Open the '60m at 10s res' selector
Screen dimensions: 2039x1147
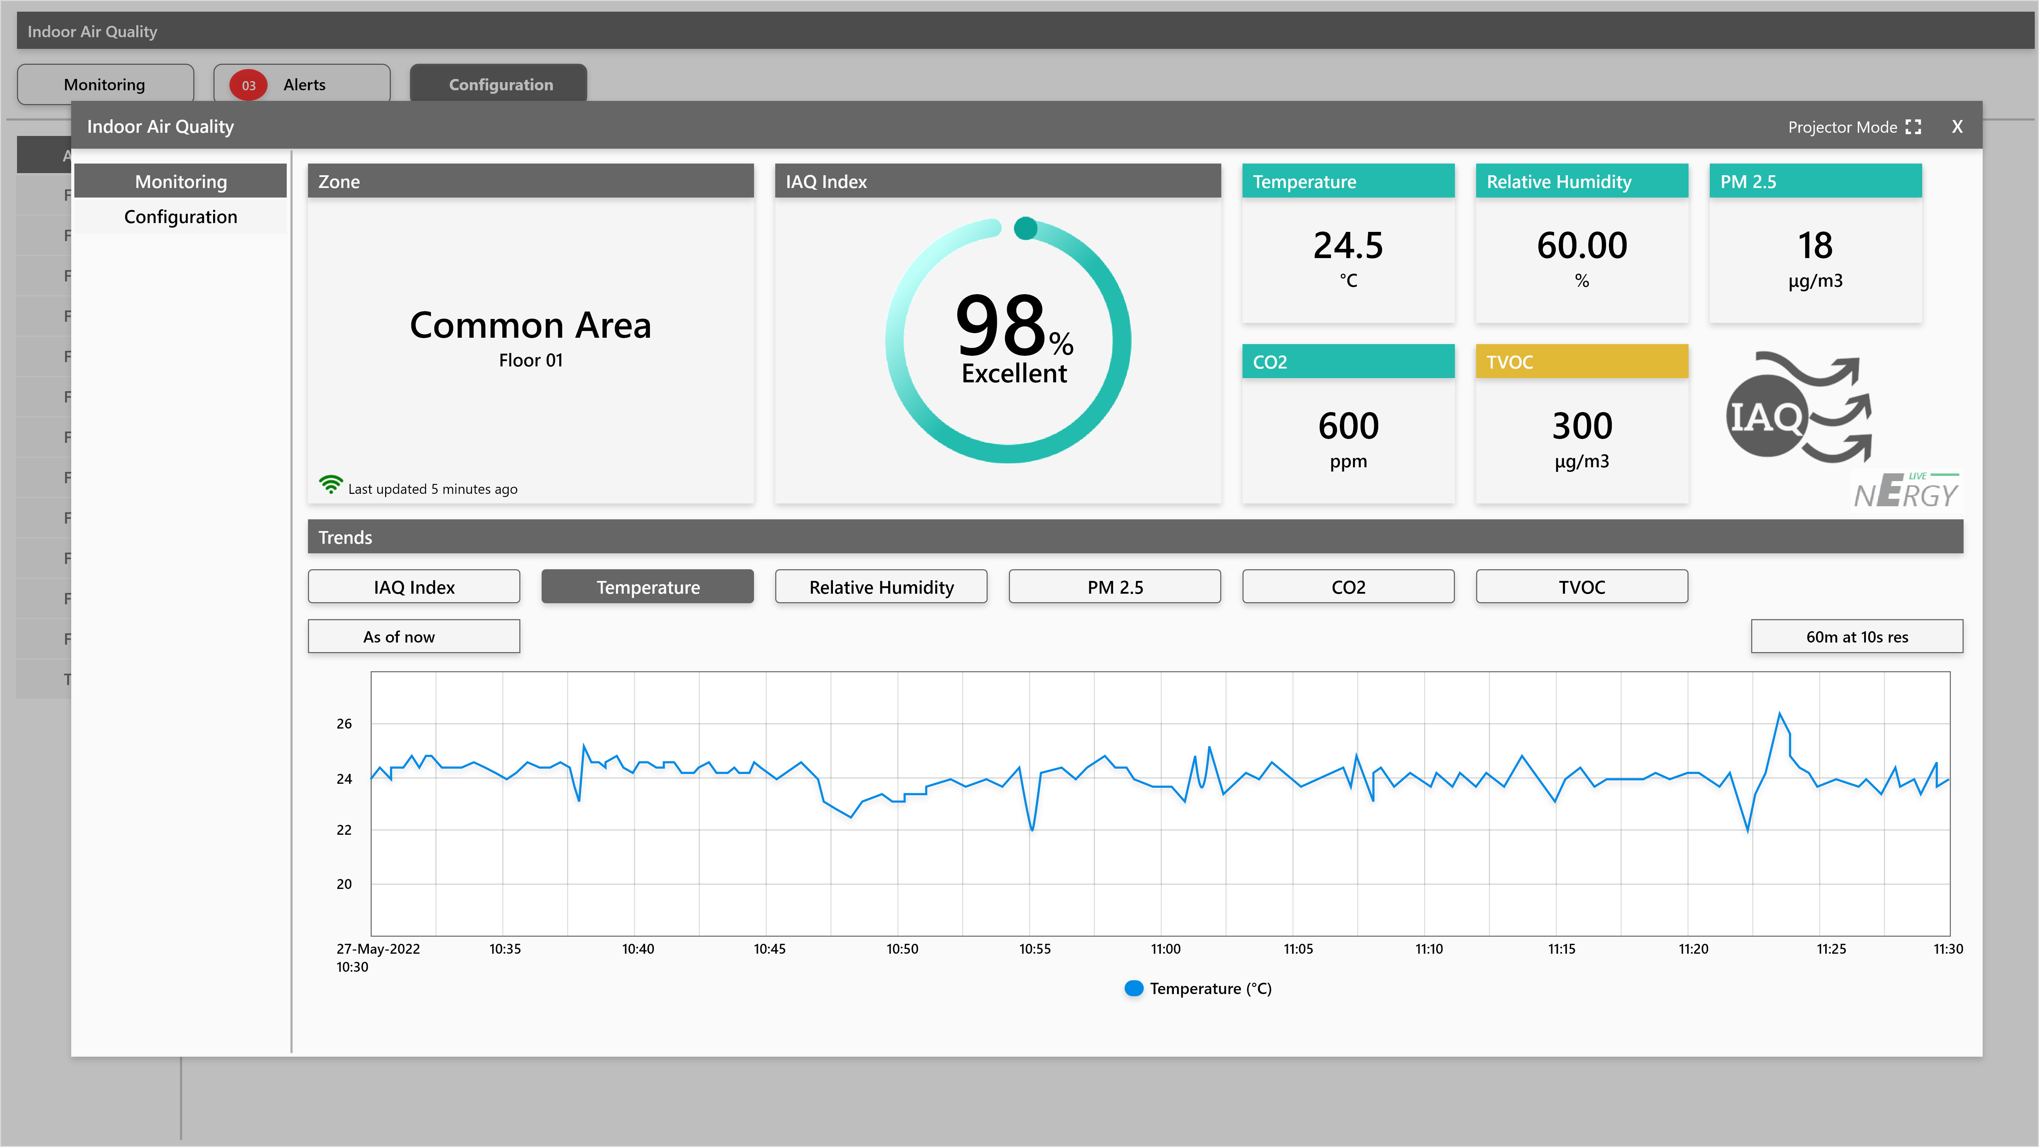1857,637
